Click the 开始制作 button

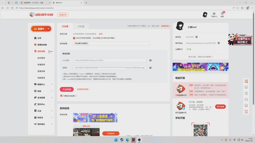tap(111, 133)
